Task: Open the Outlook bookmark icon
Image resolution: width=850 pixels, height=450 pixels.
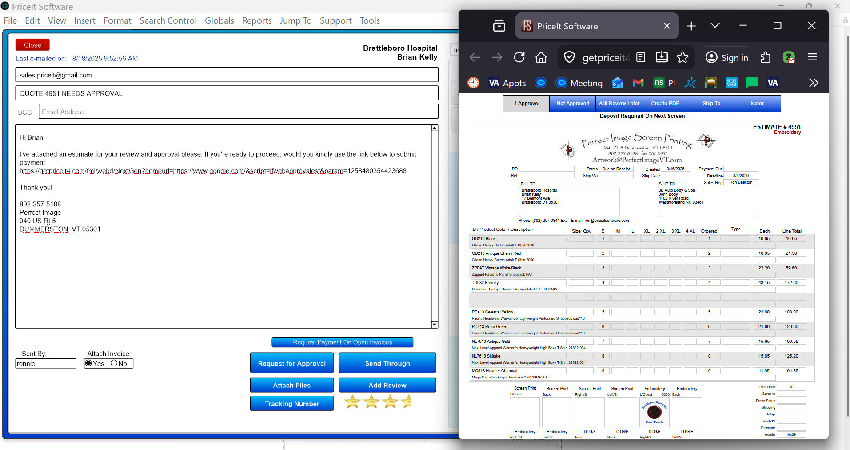Action: (x=618, y=83)
